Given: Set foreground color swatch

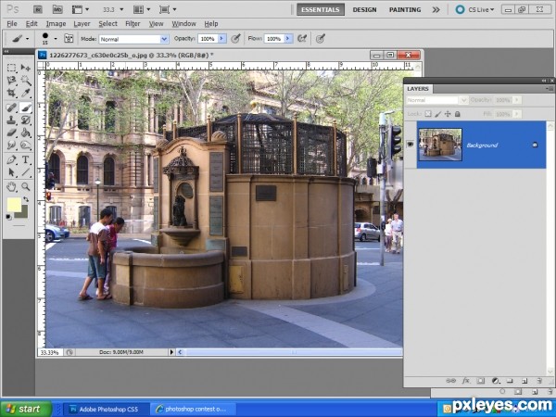Looking at the screenshot, I should point(14,205).
